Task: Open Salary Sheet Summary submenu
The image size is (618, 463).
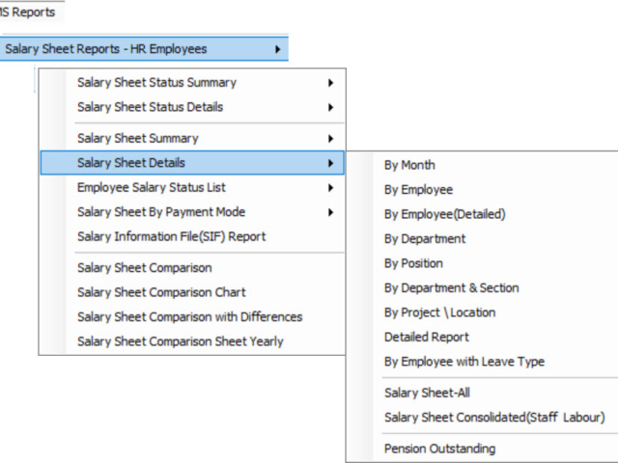Action: (138, 139)
